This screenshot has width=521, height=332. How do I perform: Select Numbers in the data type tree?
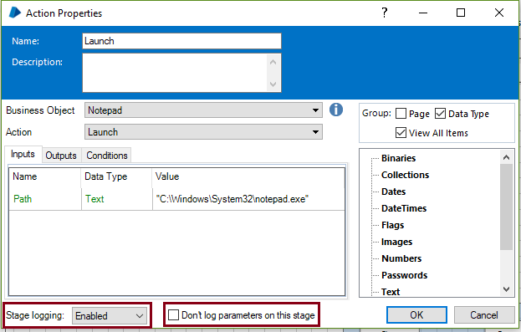pyautogui.click(x=401, y=258)
